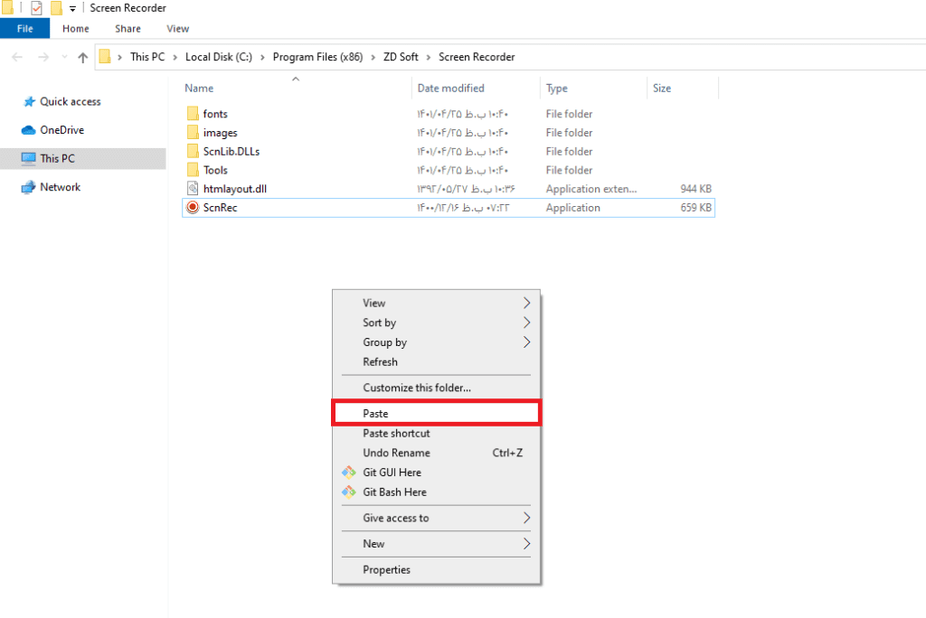Click the OneDrive cloud icon

tap(28, 130)
